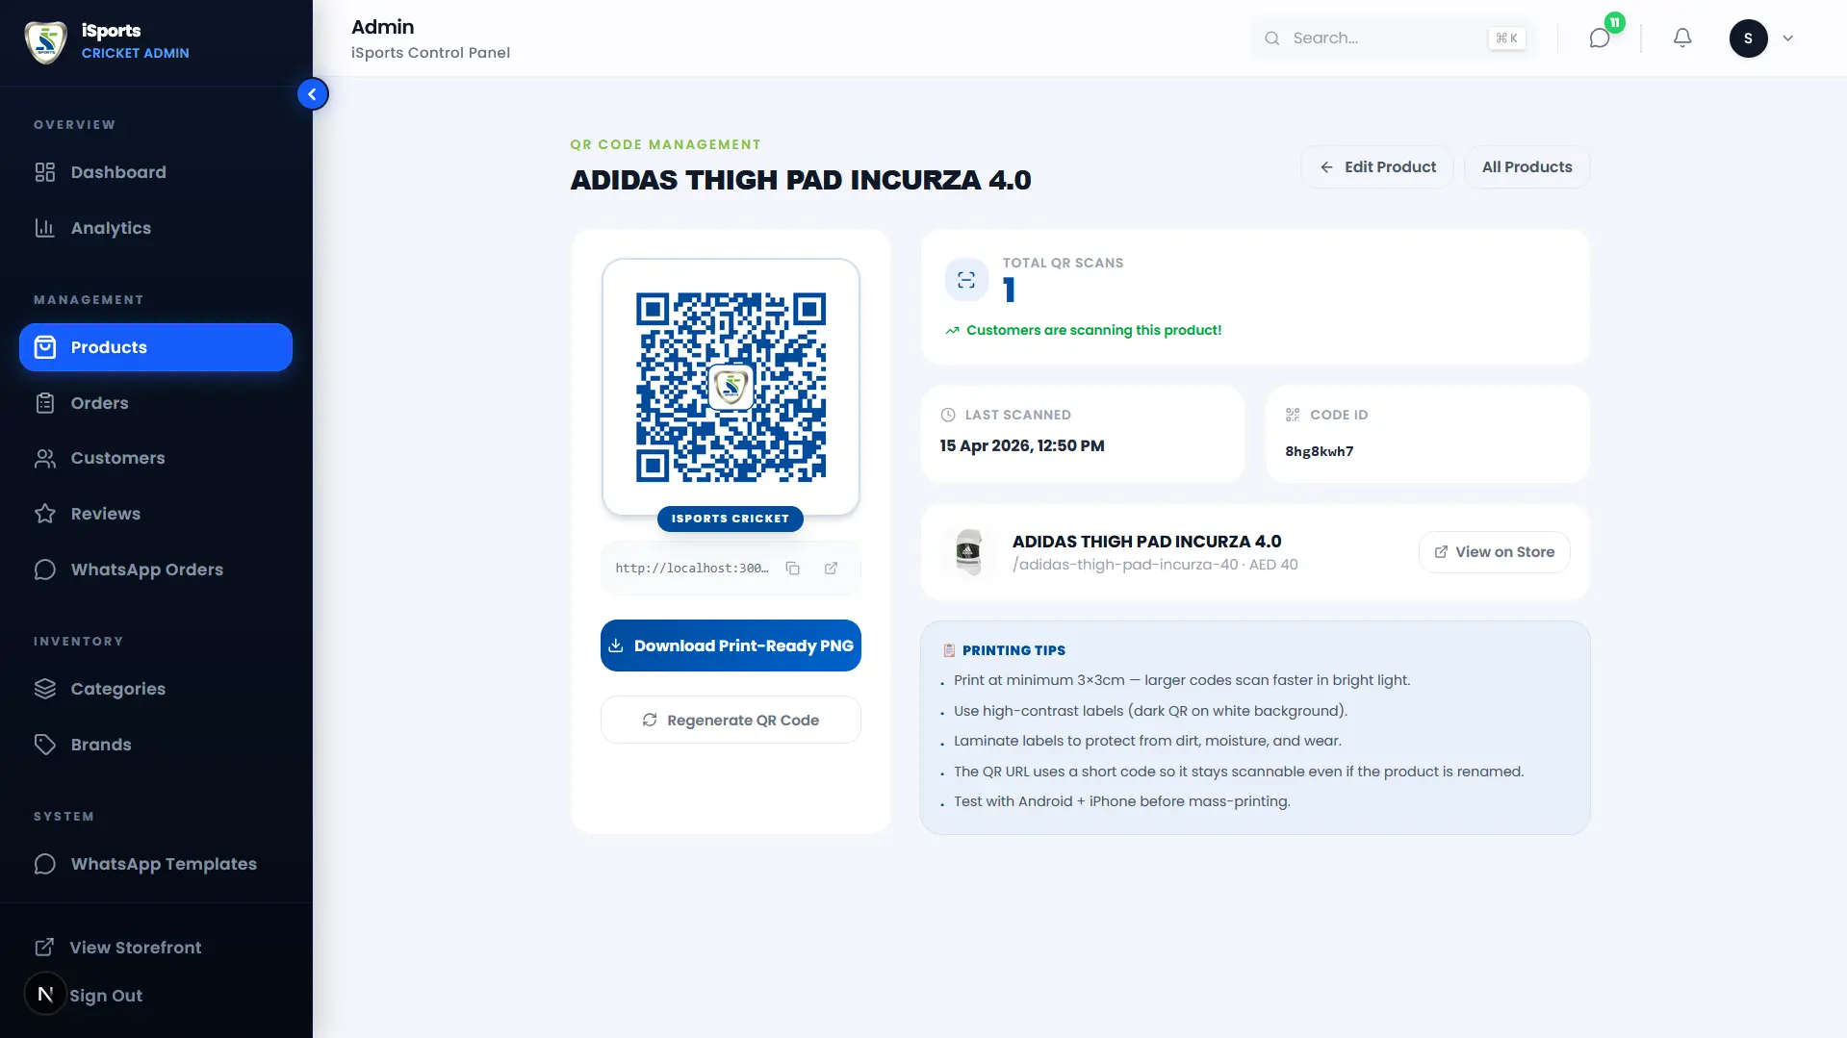Click the last scanned date value

[x=1022, y=445]
